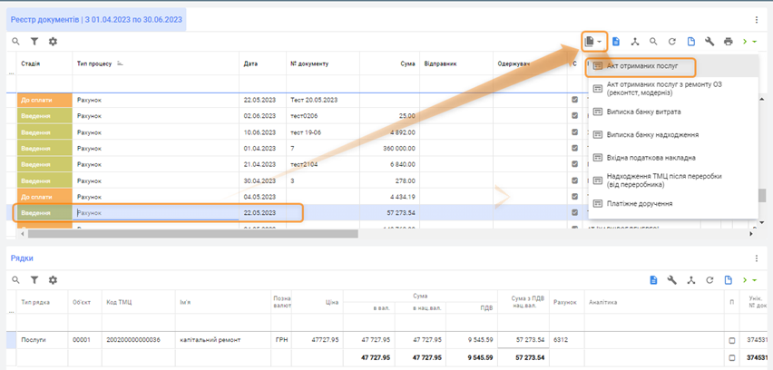Viewport: 773px width, 370px height.
Task: Sort by the 'Тип процесу' column header
Action: click(95, 64)
